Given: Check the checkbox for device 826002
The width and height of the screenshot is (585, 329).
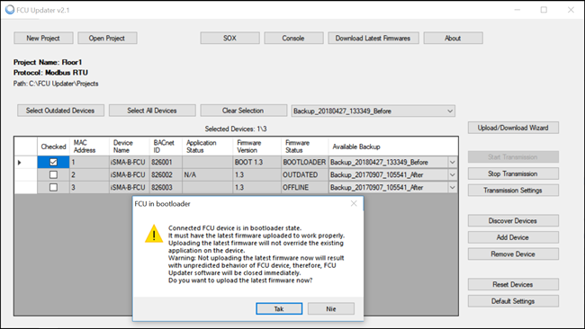Looking at the screenshot, I should click(x=53, y=174).
